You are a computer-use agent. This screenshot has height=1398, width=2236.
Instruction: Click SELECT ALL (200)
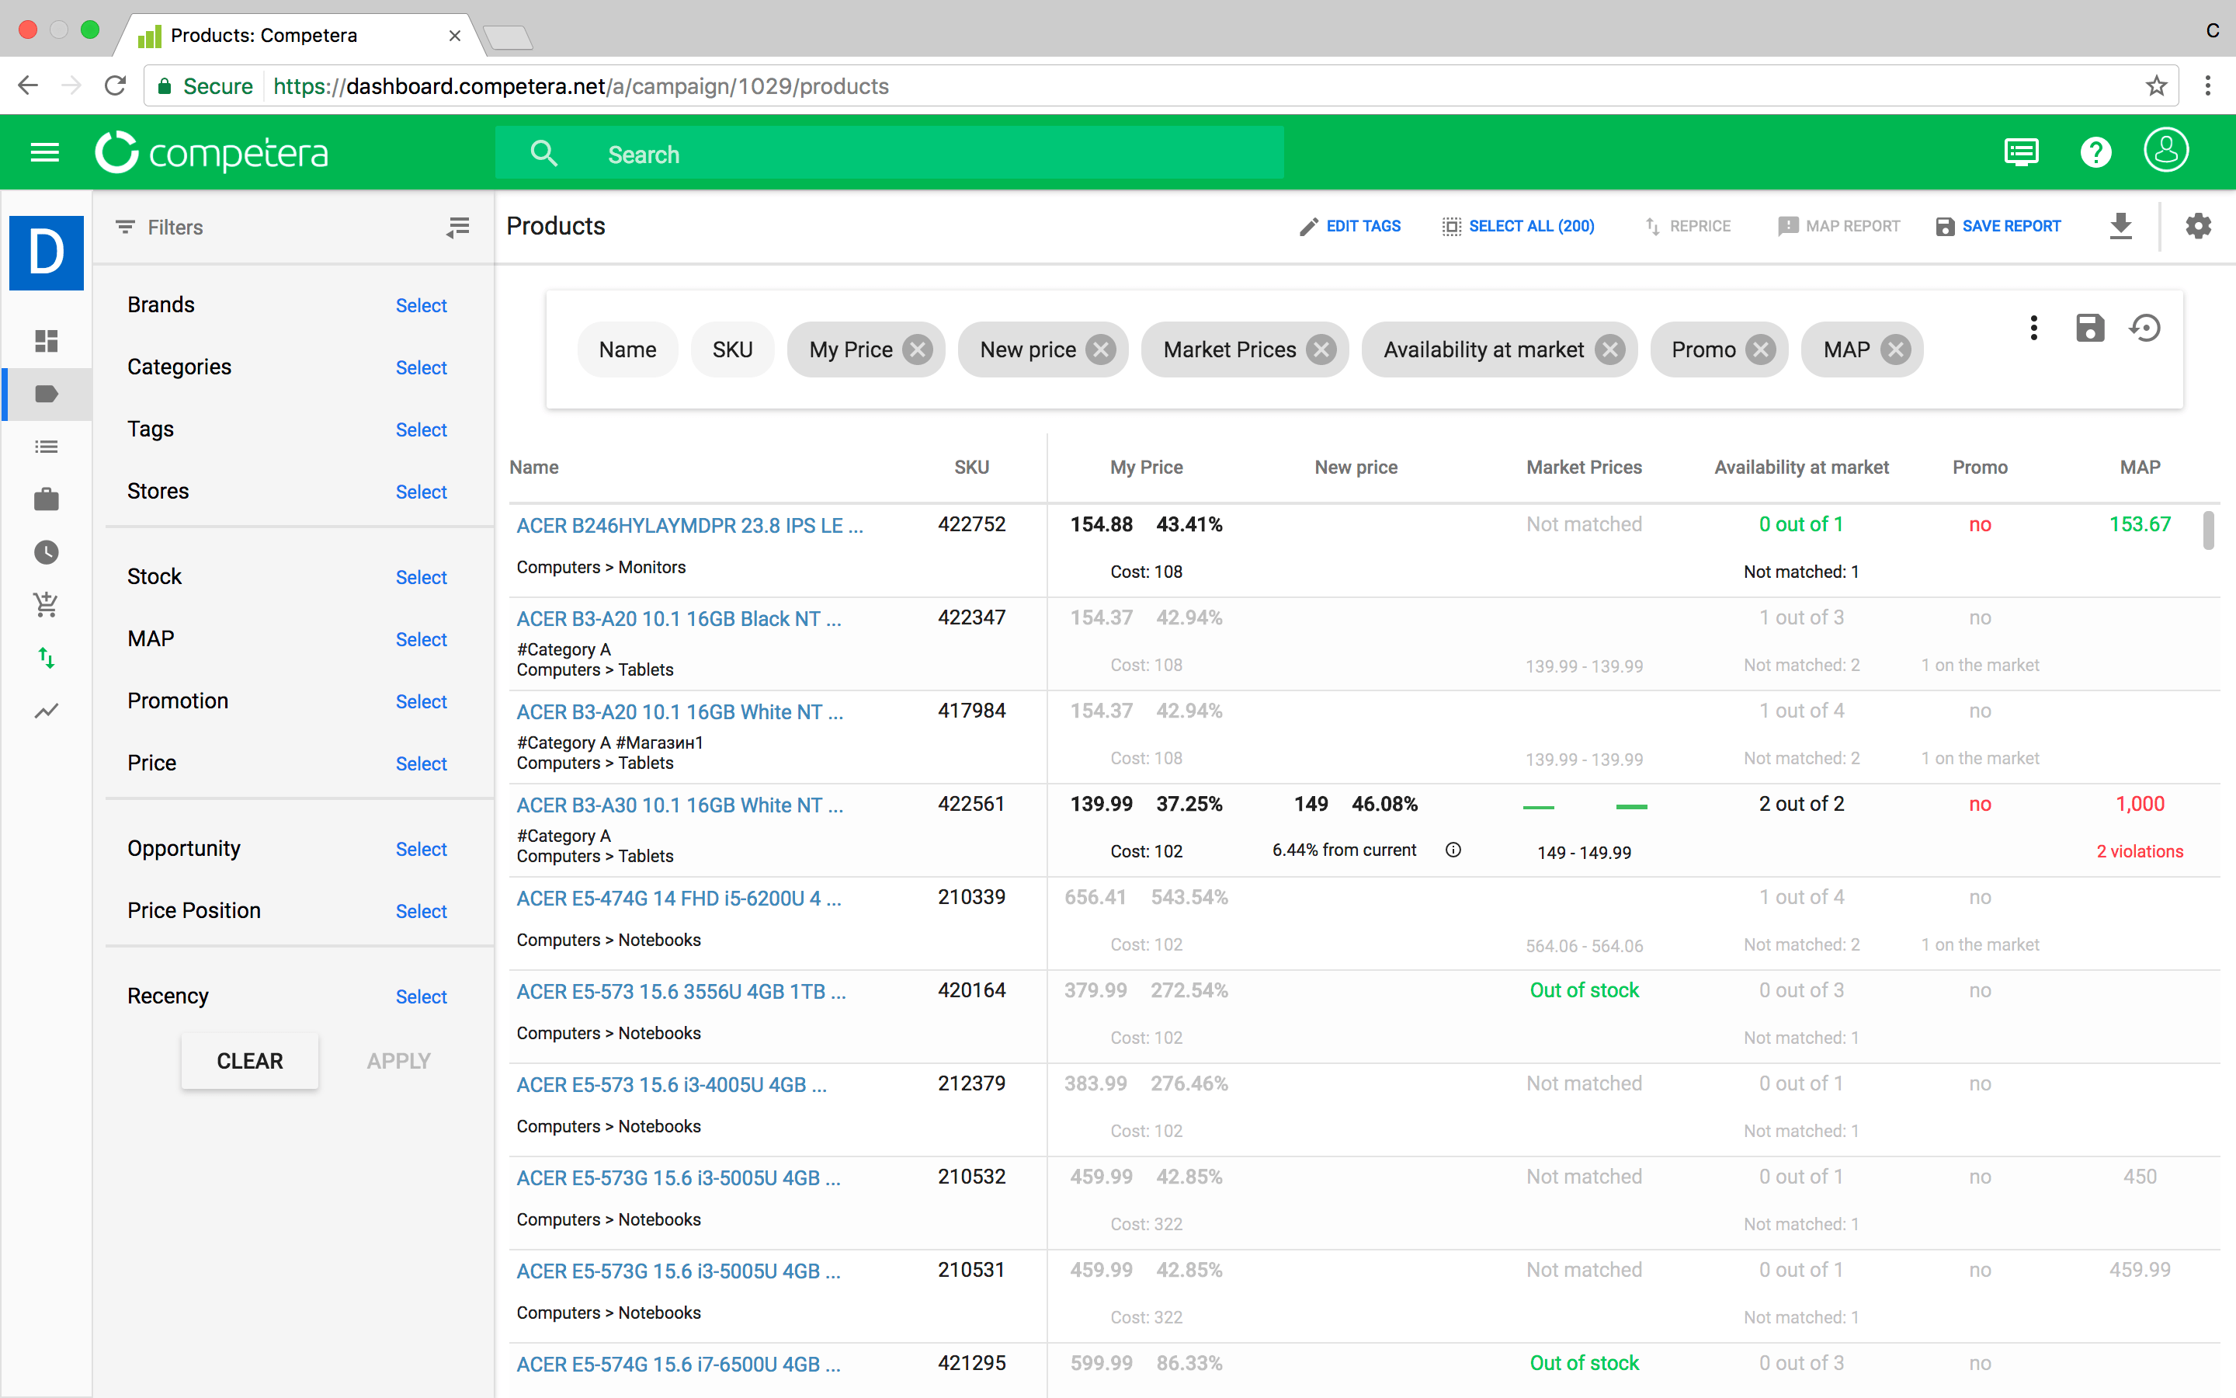pyautogui.click(x=1518, y=227)
